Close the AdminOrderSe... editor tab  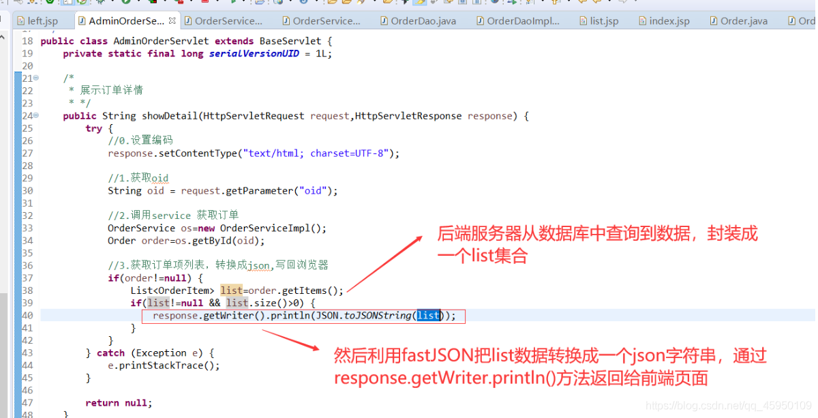(172, 20)
